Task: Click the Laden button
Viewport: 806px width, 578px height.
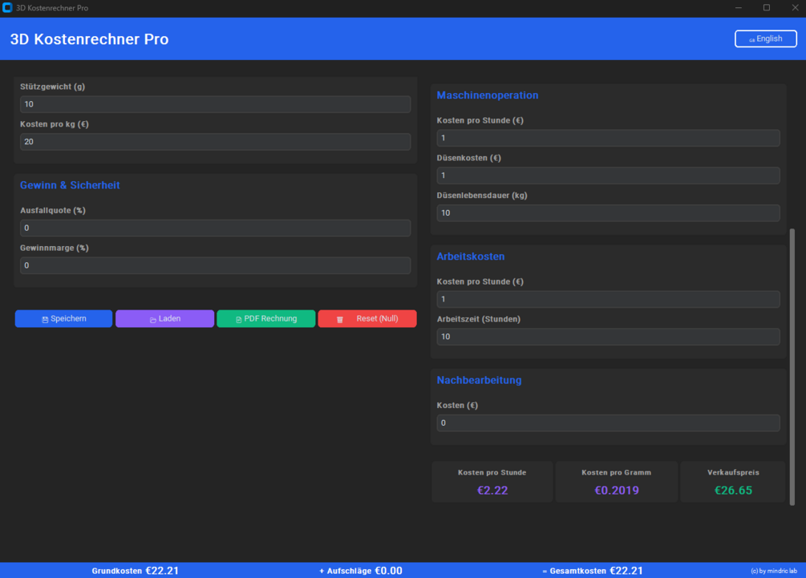Action: tap(164, 318)
